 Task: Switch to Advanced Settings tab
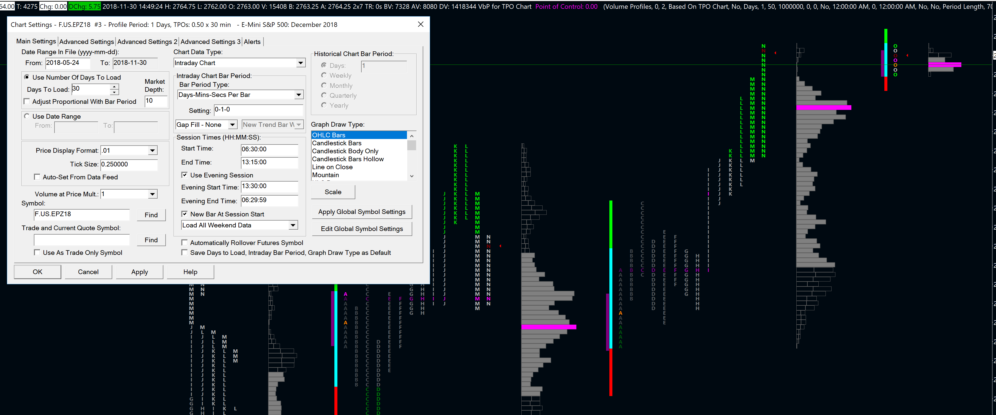pos(87,42)
